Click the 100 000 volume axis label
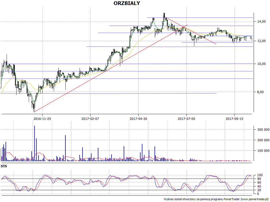270x202 pixels. click(263, 151)
